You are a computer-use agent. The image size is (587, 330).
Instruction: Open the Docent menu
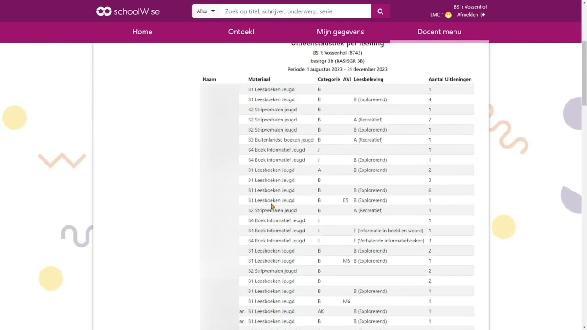click(439, 32)
